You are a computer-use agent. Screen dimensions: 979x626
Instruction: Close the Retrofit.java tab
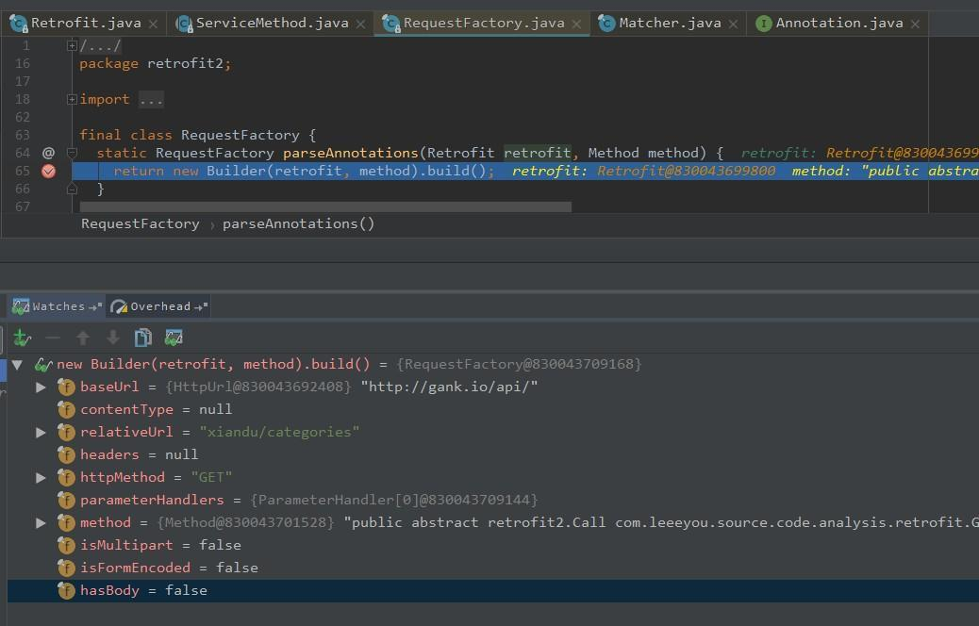pos(153,25)
